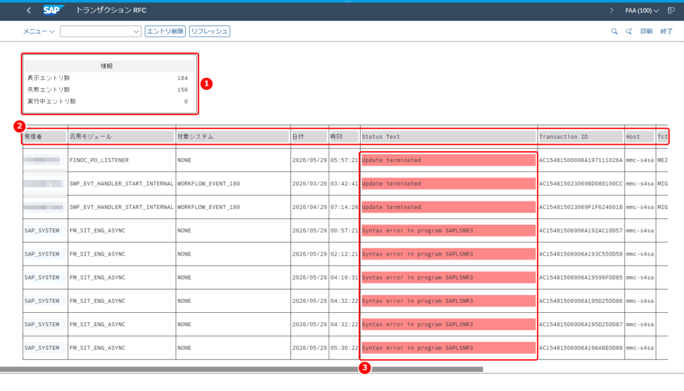Click Update terminated status in the 03:42:41 row
This screenshot has height=391, width=684.
point(448,184)
